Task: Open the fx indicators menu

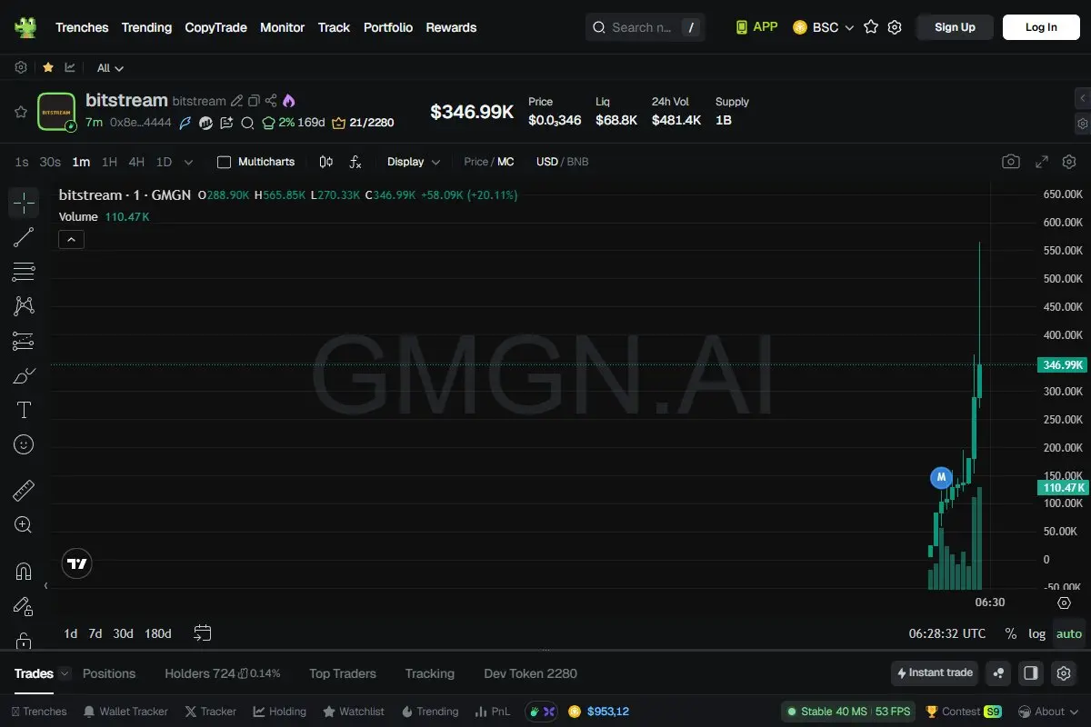Action: (x=355, y=162)
